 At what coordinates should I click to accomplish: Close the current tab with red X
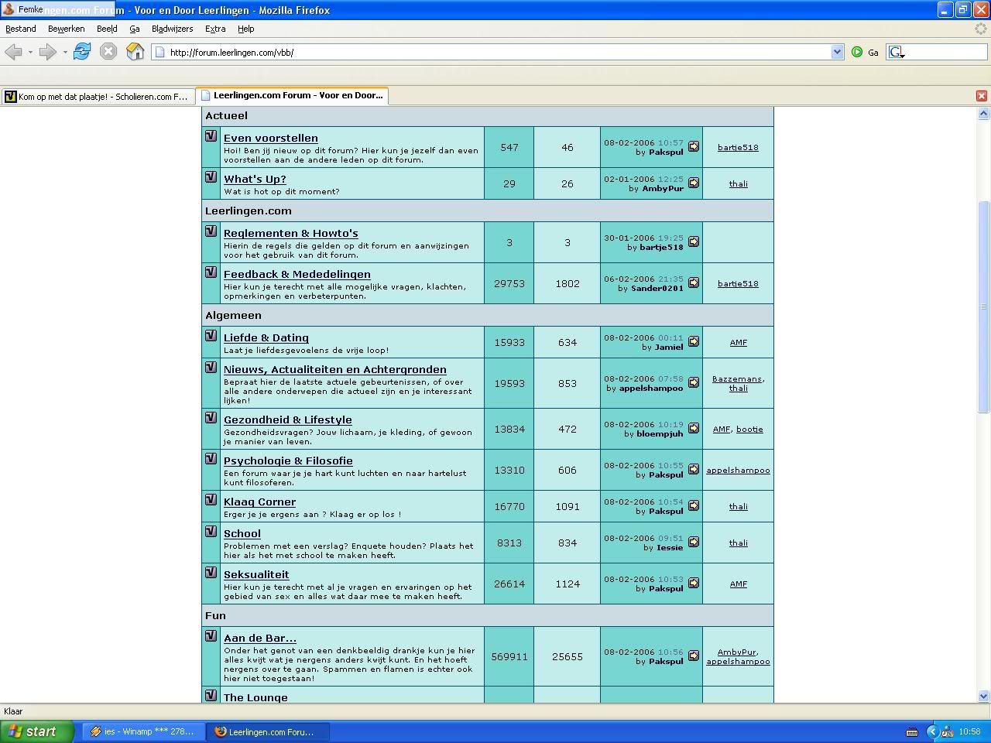[x=982, y=96]
